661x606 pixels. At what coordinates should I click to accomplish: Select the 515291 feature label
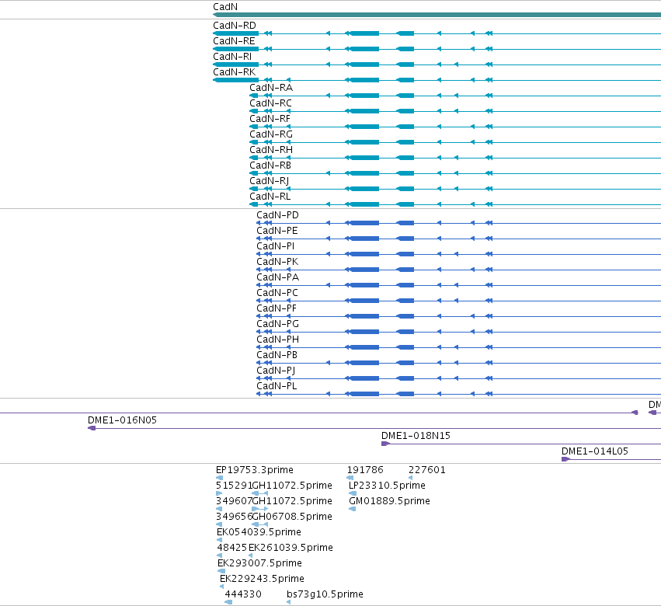coord(234,486)
